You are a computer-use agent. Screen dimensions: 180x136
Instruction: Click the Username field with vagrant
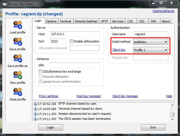point(151,34)
